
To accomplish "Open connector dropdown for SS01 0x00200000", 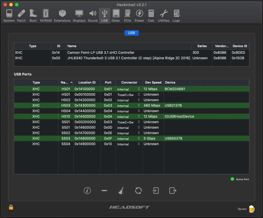I will [x=129, y=122].
